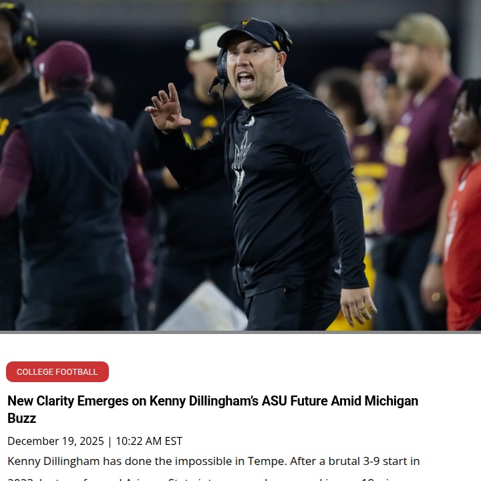
Task: Click the article excerpt starting 'Kenny Dillingham has done'
Action: tap(214, 461)
